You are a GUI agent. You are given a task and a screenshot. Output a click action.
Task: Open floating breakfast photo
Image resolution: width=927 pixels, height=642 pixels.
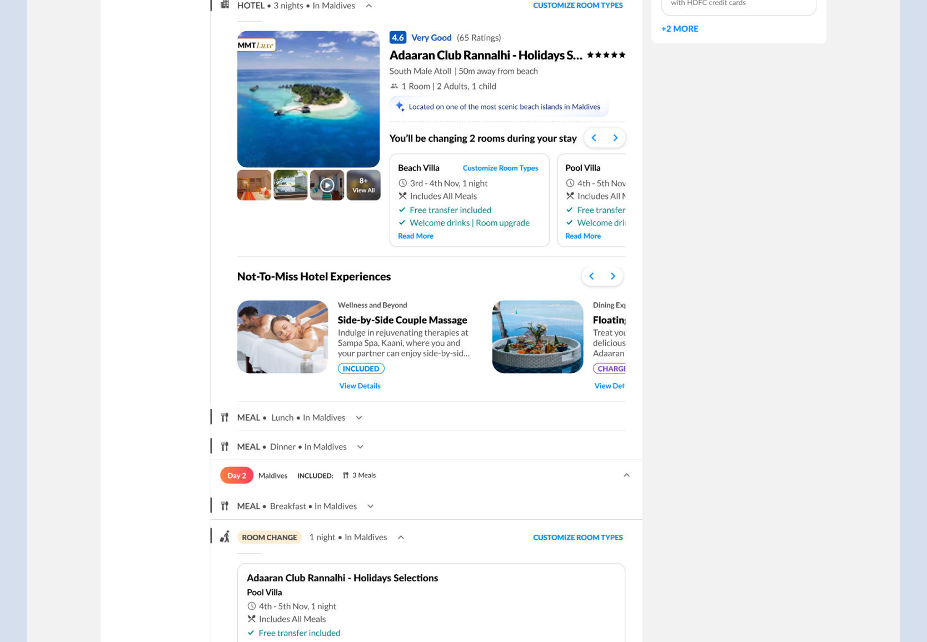[x=537, y=337]
